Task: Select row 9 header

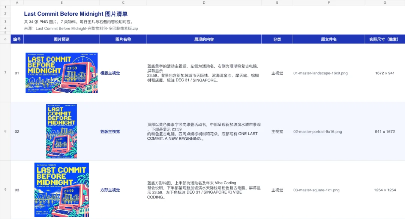Action: click(x=5, y=189)
